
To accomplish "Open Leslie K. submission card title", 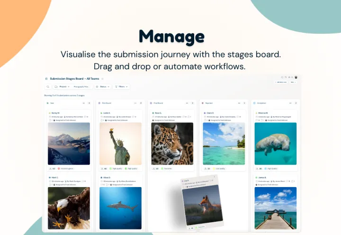I will [x=107, y=113].
